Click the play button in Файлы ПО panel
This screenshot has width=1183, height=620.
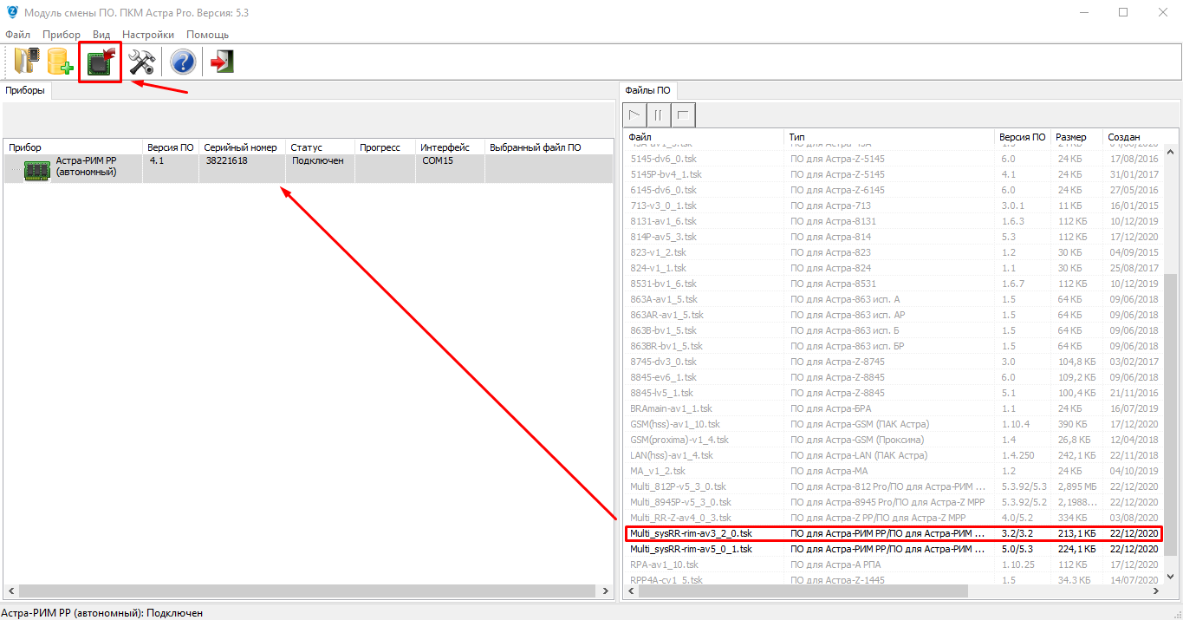[634, 114]
